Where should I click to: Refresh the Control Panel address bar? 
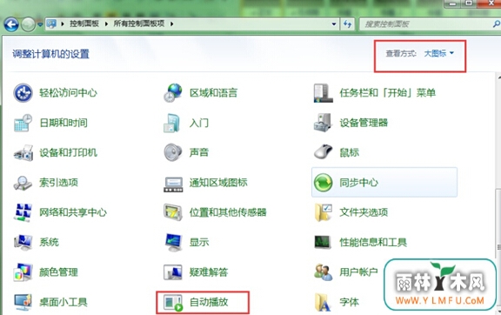pyautogui.click(x=347, y=24)
